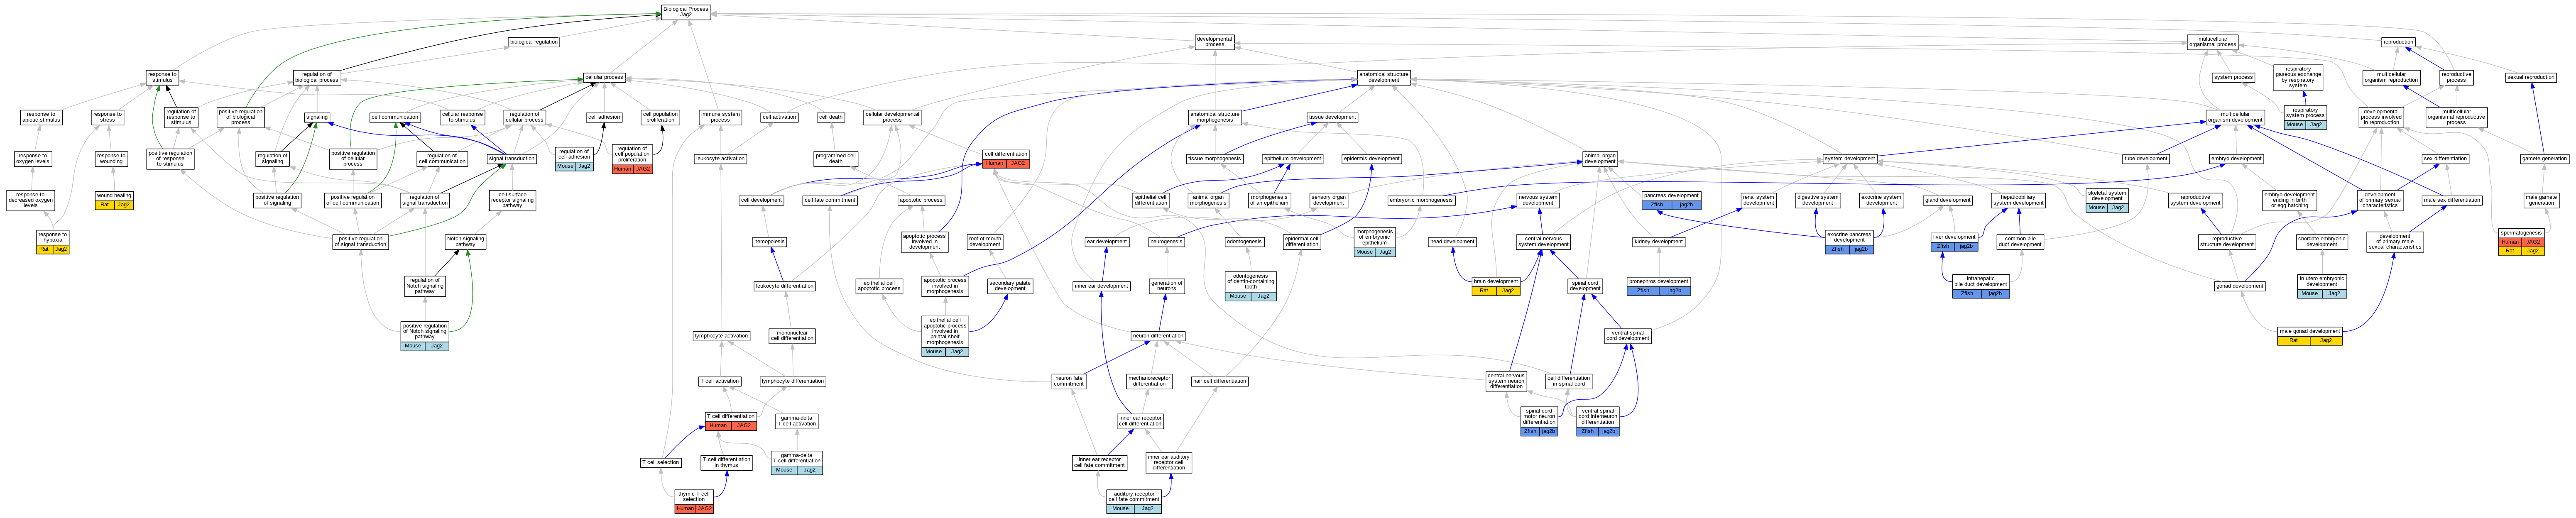2576x518 pixels.
Task: Click the male sex differentiation node
Action: click(x=2451, y=200)
